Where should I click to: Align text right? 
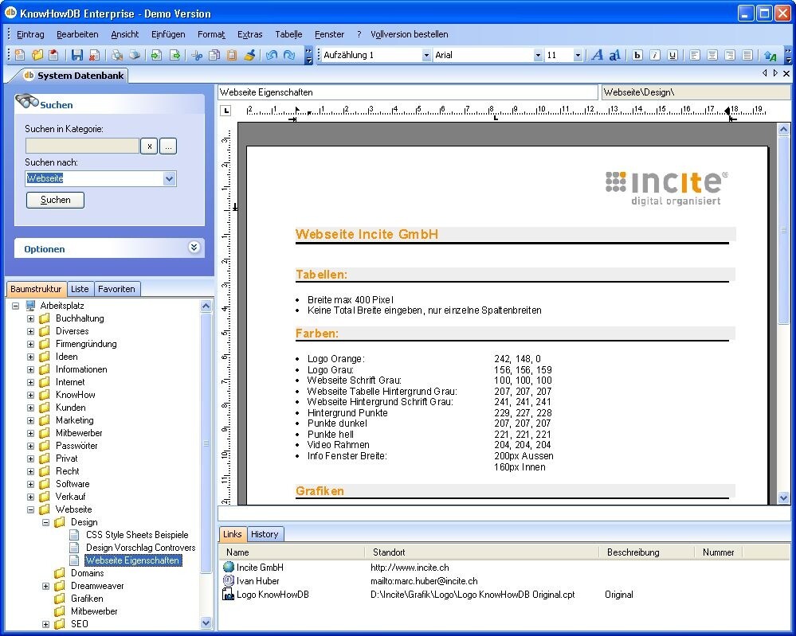[x=730, y=55]
